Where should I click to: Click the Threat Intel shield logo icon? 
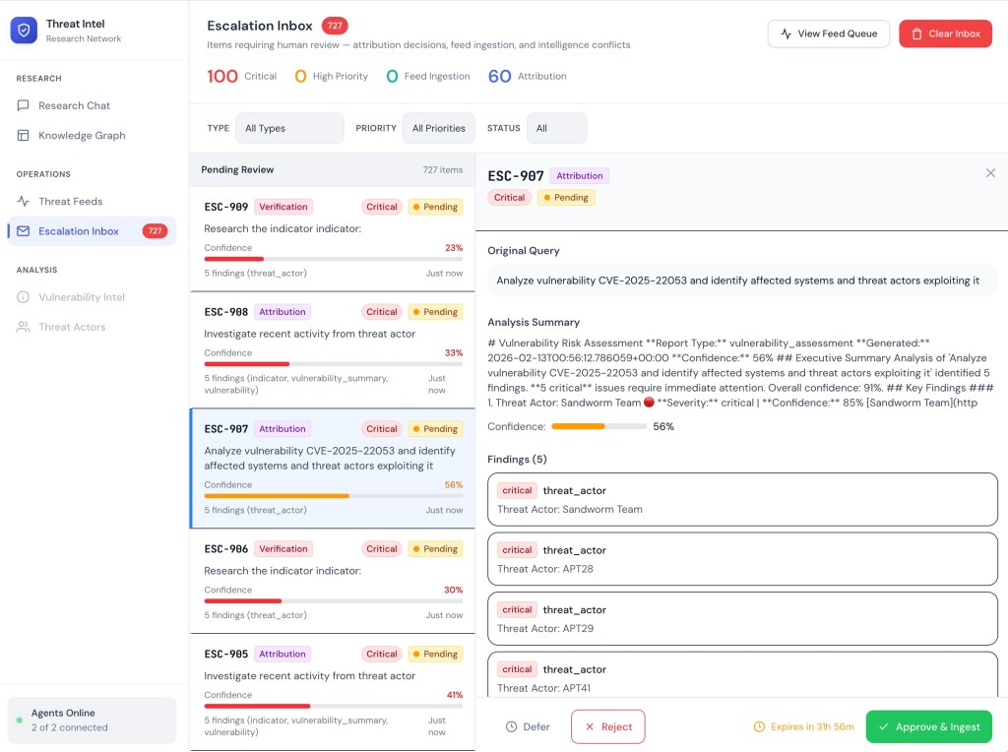coord(24,31)
